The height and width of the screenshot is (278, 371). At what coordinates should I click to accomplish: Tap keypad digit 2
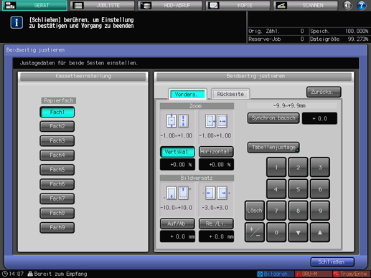click(298, 168)
